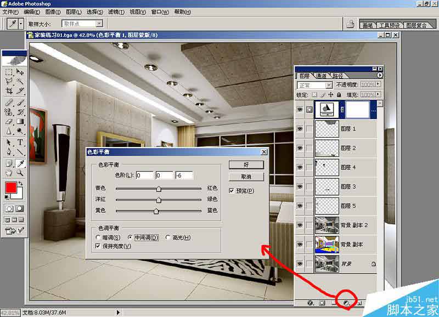Open the 工具预设 palette tab
The width and height of the screenshot is (439, 317).
tap(389, 25)
